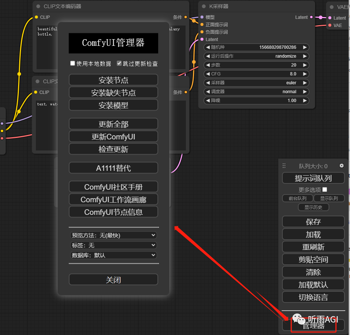Click the 重刷新 button
Image resolution: width=350 pixels, height=335 pixels.
313,247
